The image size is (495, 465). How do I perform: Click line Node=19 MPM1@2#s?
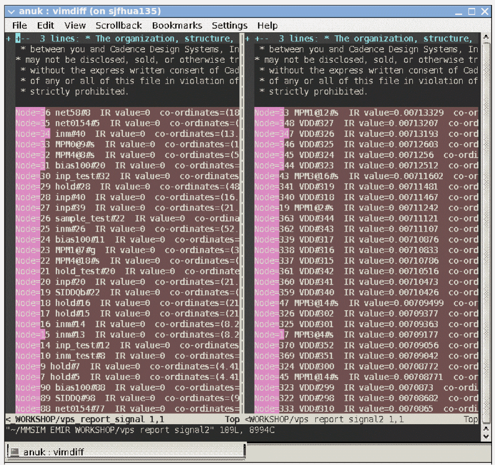[367, 208]
